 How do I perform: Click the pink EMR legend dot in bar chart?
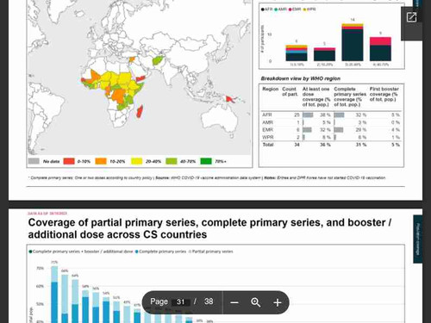[x=290, y=9]
